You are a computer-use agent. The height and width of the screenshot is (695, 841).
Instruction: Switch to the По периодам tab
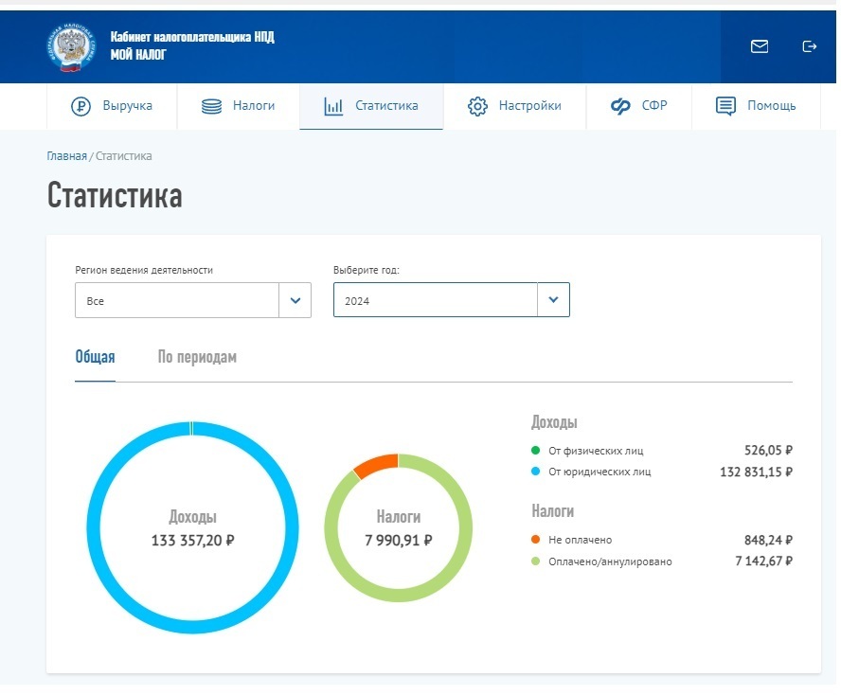(197, 357)
